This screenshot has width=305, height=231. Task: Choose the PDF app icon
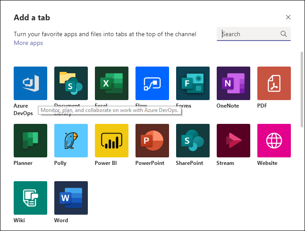click(x=274, y=83)
